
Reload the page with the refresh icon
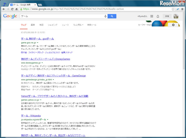[12, 9]
